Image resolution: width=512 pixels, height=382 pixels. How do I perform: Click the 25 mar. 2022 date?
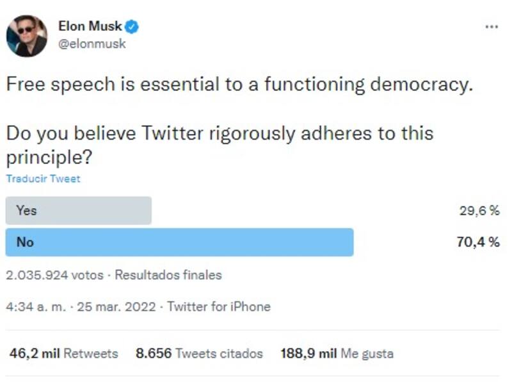116,307
